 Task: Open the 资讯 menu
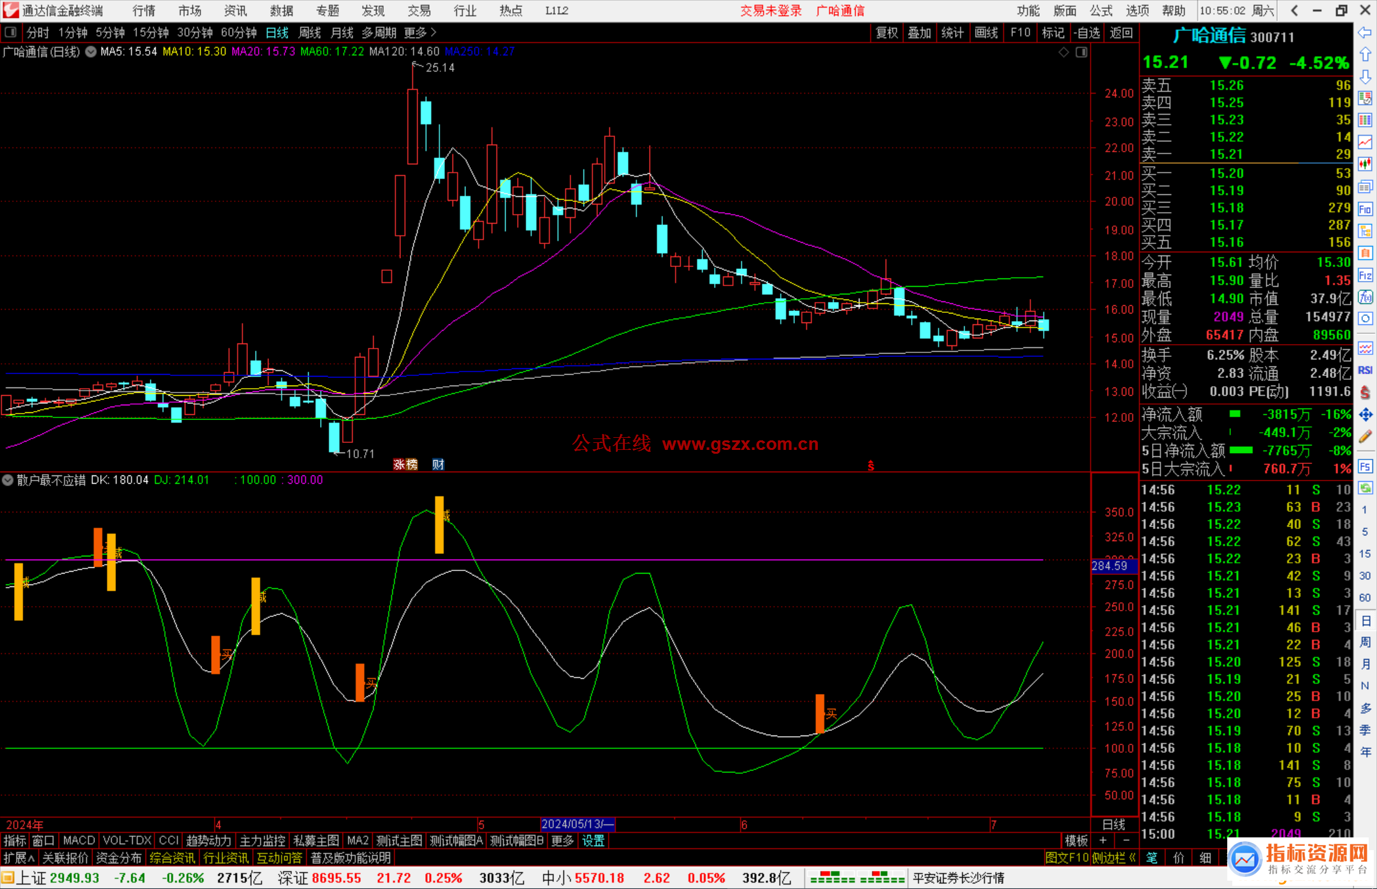pyautogui.click(x=235, y=10)
